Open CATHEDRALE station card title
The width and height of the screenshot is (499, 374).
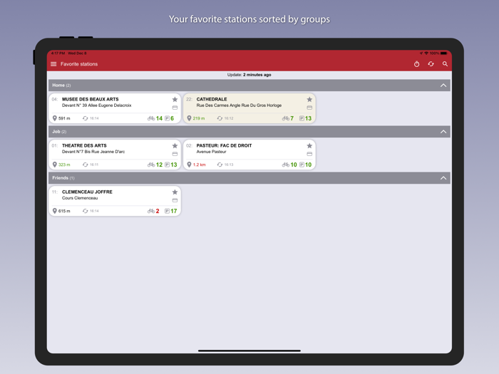point(212,99)
